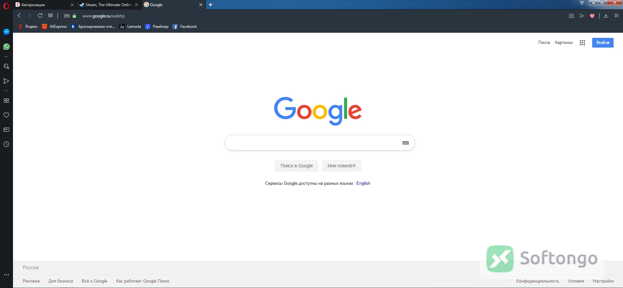This screenshot has width=623, height=288.
Task: Switch to the Авторизация tab
Action: (x=45, y=5)
